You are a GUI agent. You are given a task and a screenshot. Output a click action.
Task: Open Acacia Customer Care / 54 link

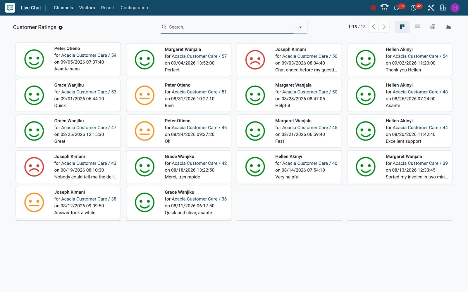point(420,56)
